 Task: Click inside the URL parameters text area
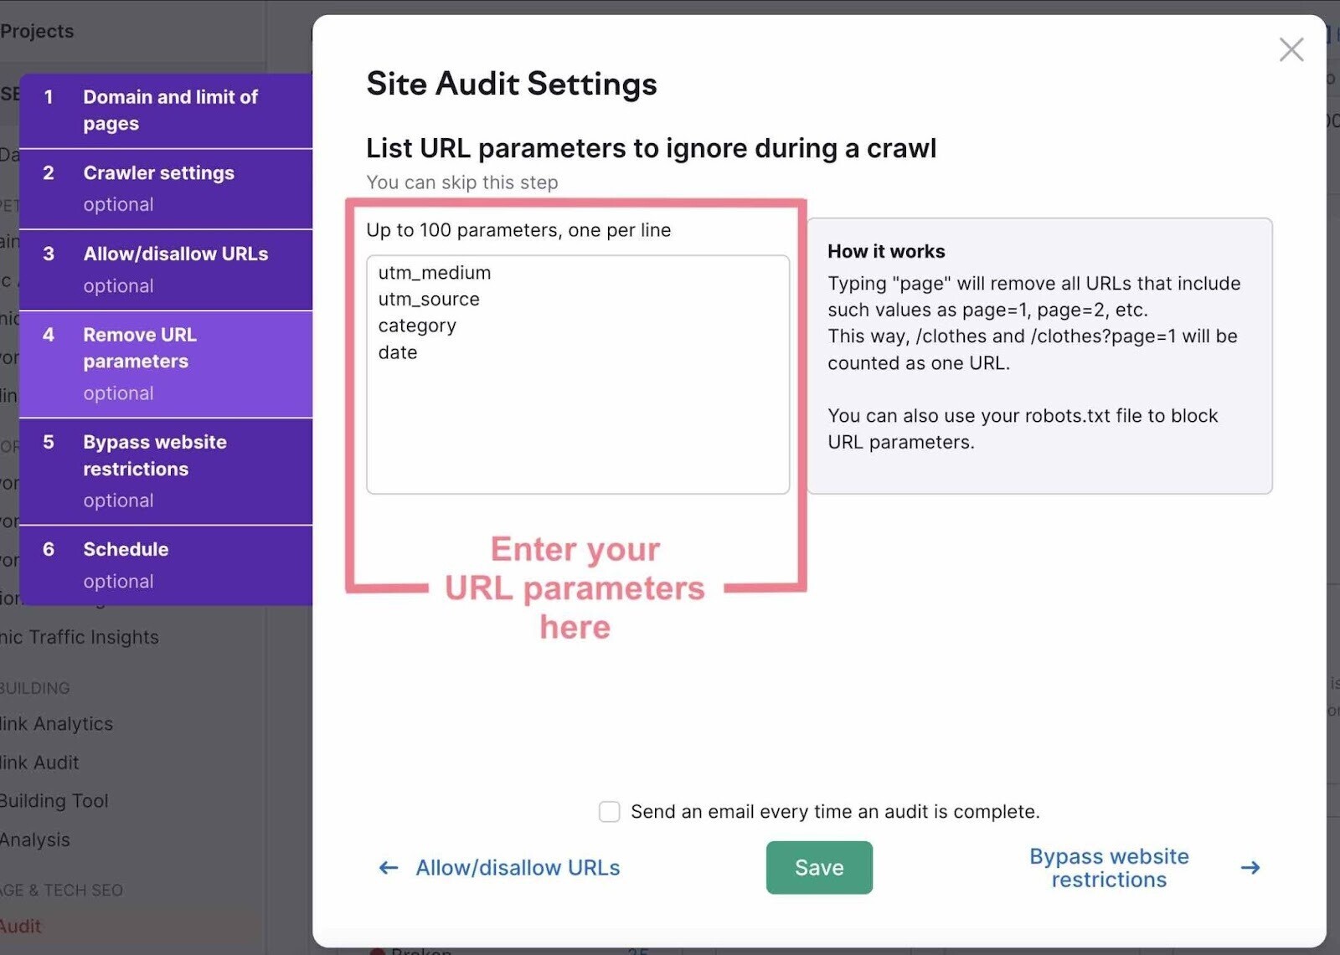(x=578, y=418)
